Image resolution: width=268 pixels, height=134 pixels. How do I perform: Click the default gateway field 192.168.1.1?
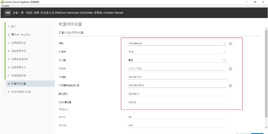[x=177, y=94]
